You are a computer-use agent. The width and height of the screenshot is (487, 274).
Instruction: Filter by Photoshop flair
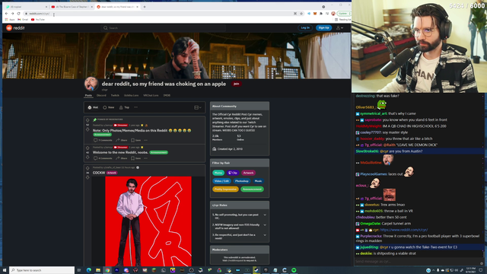click(242, 181)
